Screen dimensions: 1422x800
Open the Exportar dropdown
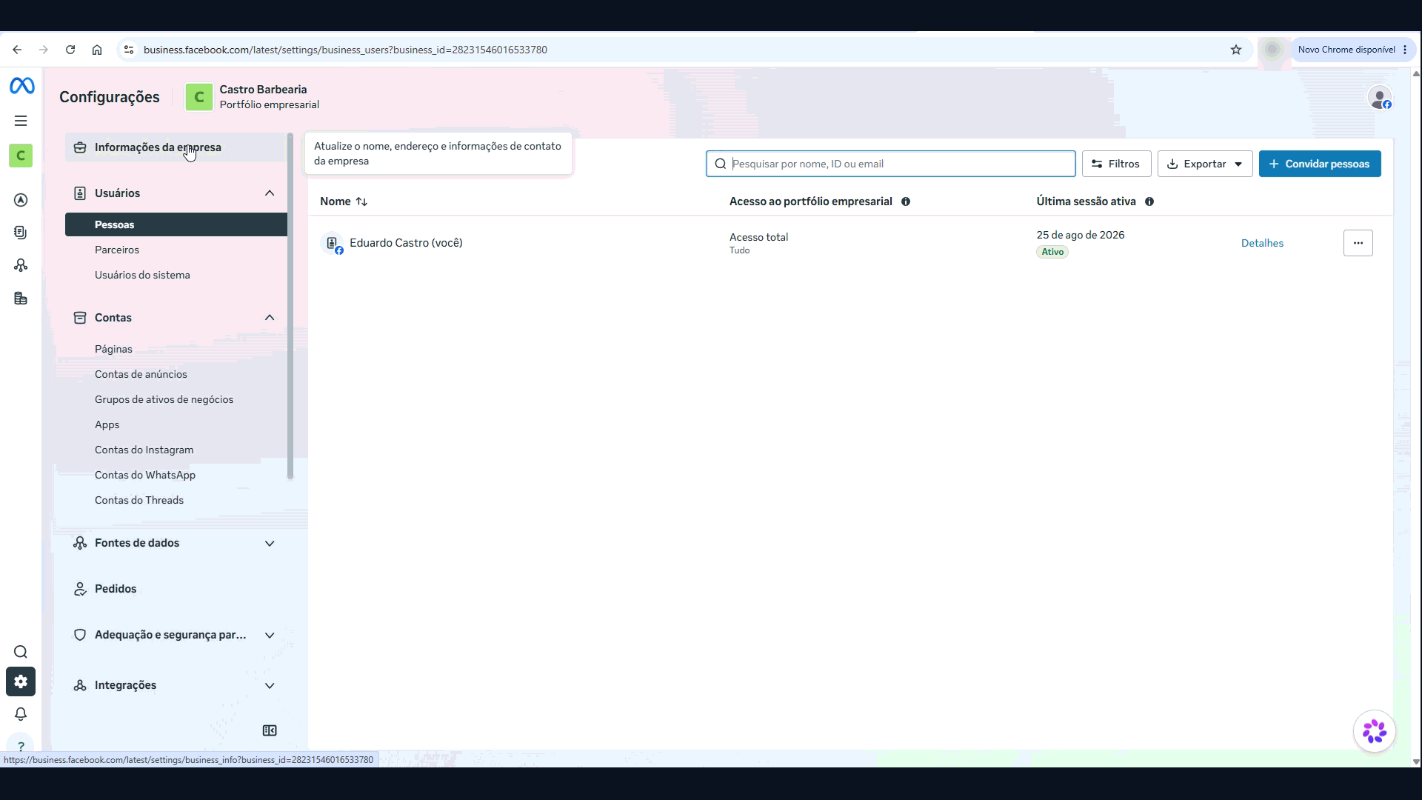point(1205,164)
